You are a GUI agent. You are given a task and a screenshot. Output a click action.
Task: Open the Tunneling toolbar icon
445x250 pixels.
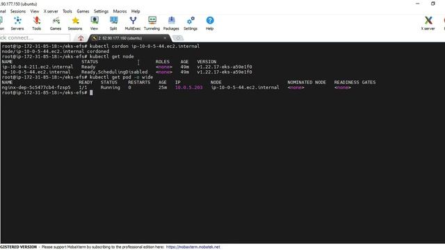click(x=152, y=23)
